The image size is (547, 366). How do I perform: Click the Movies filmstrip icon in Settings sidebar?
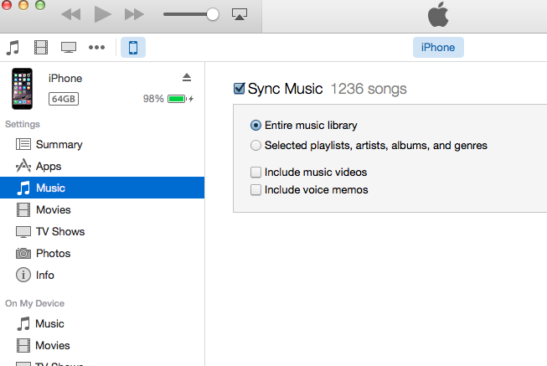click(23, 209)
